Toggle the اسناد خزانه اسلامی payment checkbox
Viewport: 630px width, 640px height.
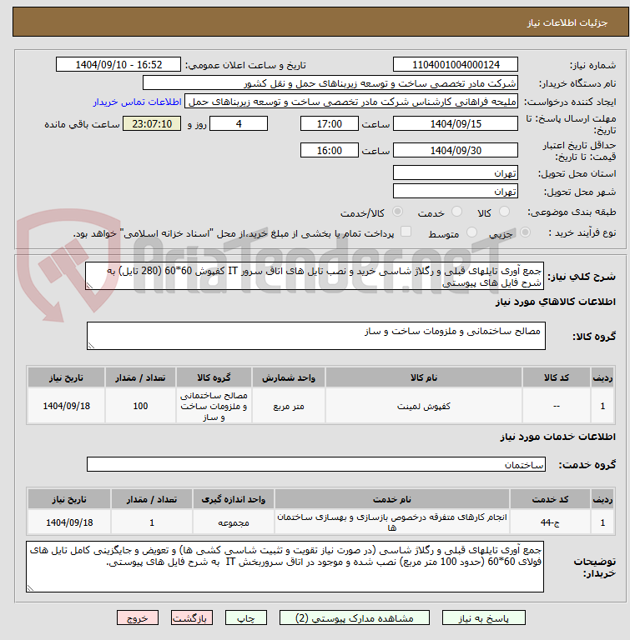click(x=406, y=232)
